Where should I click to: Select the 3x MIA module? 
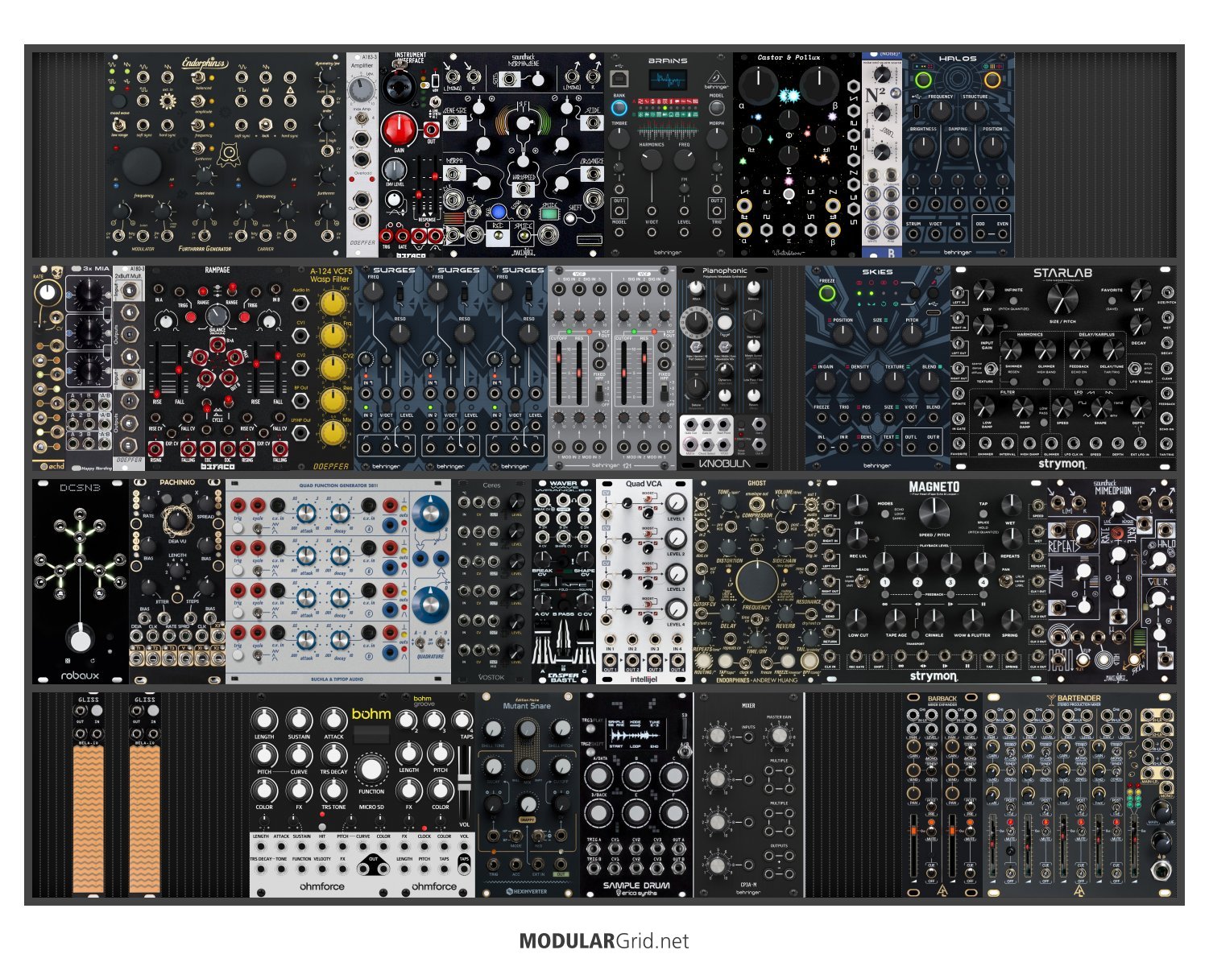pos(89,368)
